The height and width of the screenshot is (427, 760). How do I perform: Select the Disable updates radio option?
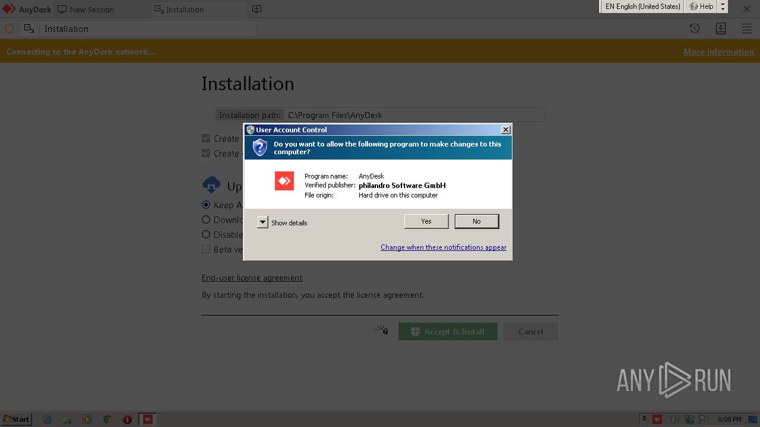point(206,234)
